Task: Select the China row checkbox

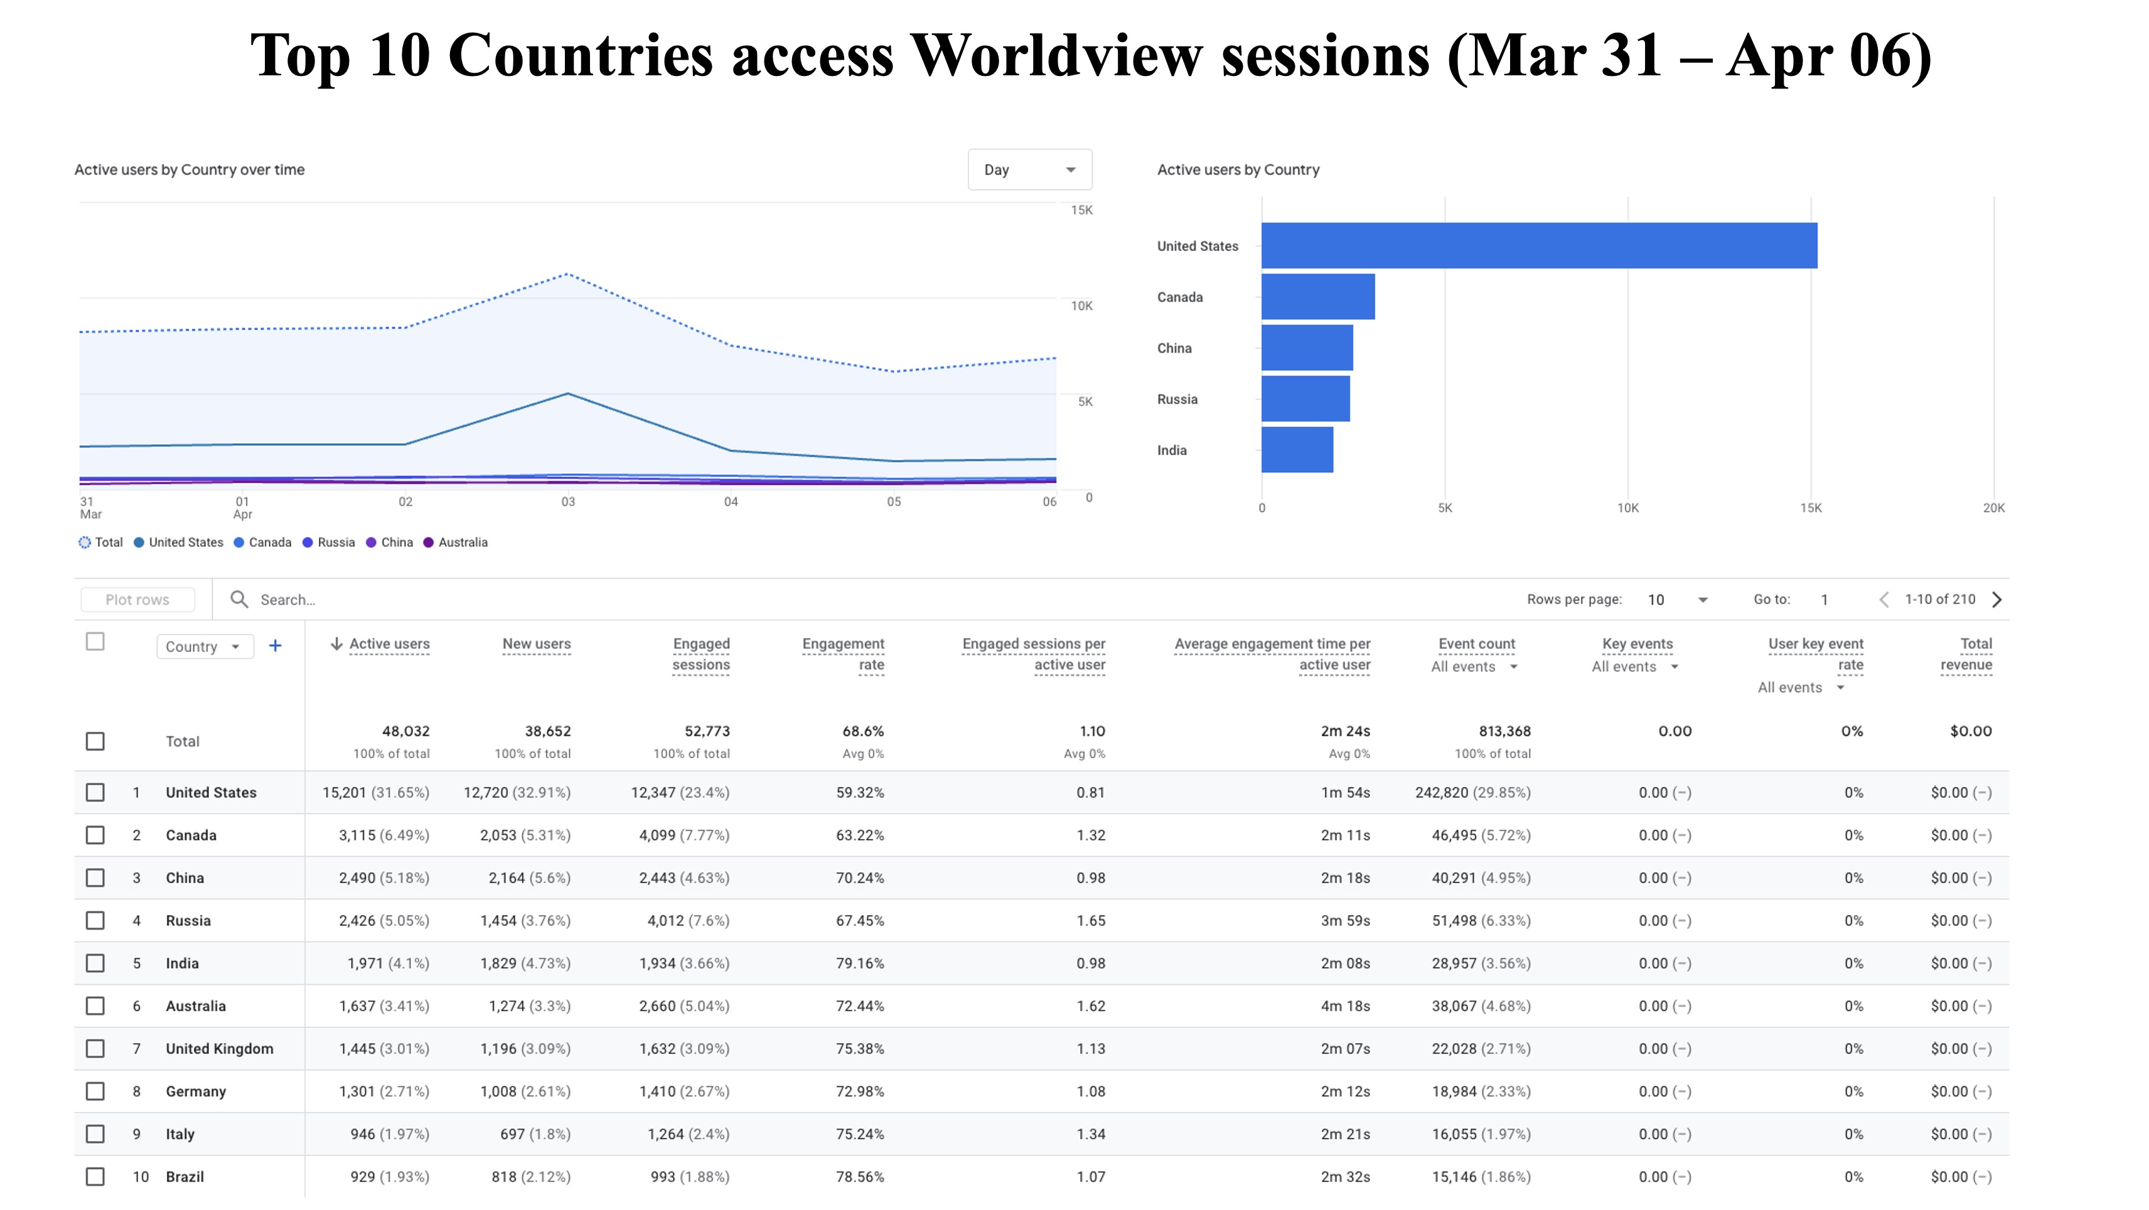Action: 95,877
